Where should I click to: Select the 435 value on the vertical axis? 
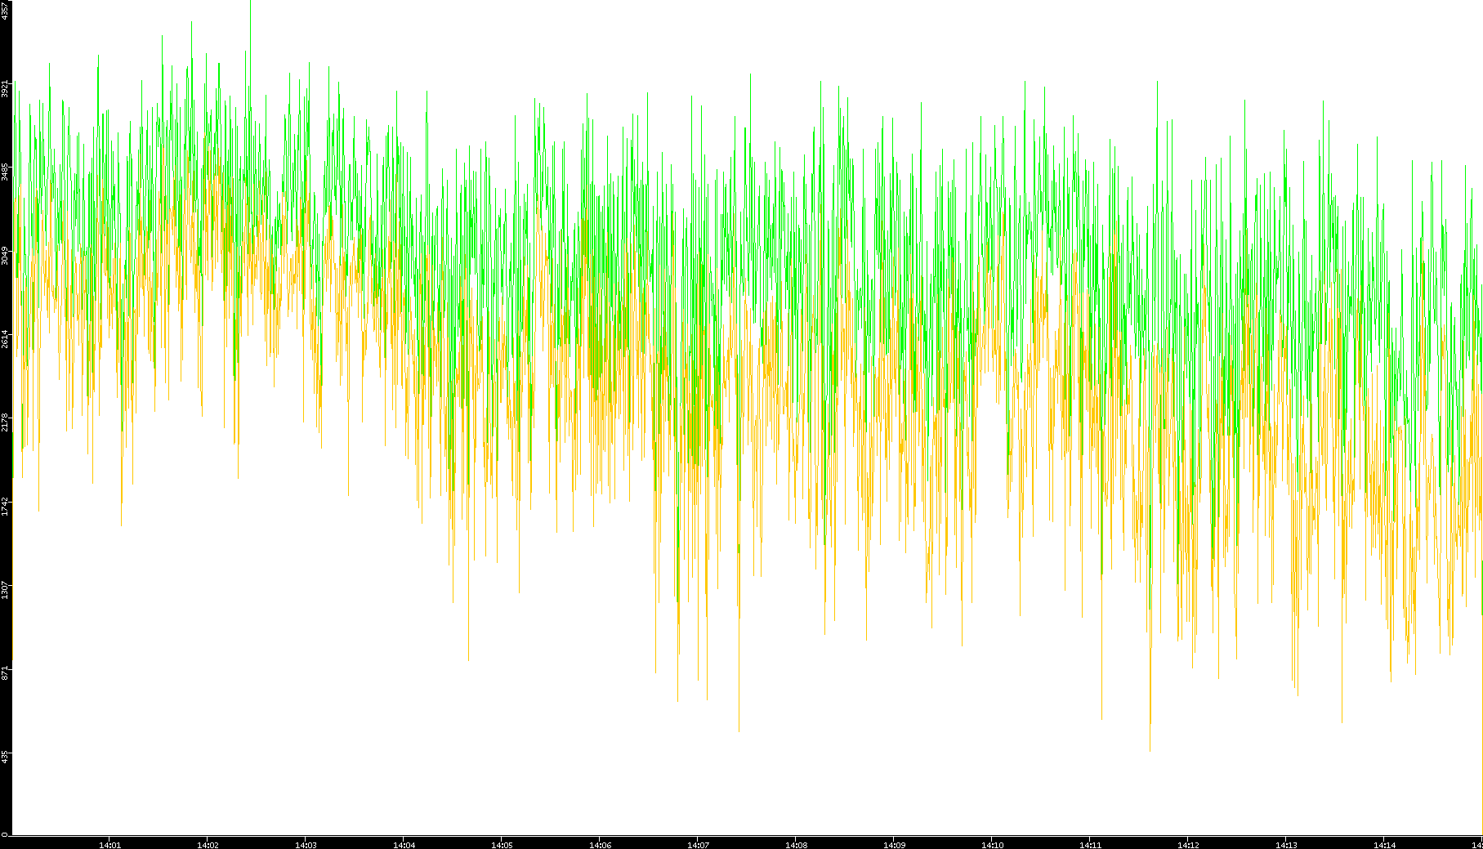click(x=5, y=756)
